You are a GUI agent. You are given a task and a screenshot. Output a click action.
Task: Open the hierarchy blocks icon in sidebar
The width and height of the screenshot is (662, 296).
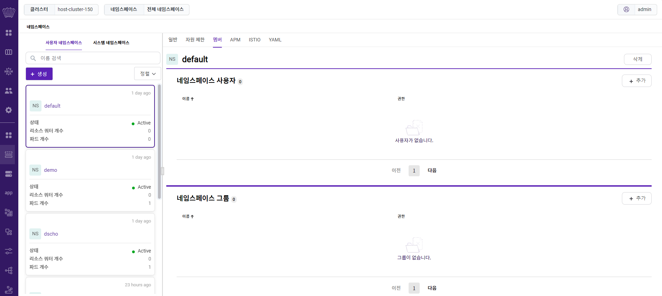coord(9,212)
